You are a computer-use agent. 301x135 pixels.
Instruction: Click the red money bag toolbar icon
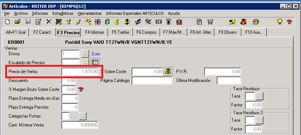243,22
